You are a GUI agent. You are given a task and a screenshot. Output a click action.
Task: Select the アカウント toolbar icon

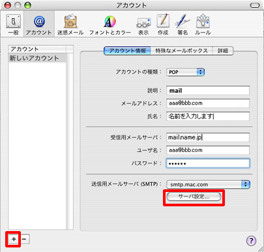click(x=39, y=24)
